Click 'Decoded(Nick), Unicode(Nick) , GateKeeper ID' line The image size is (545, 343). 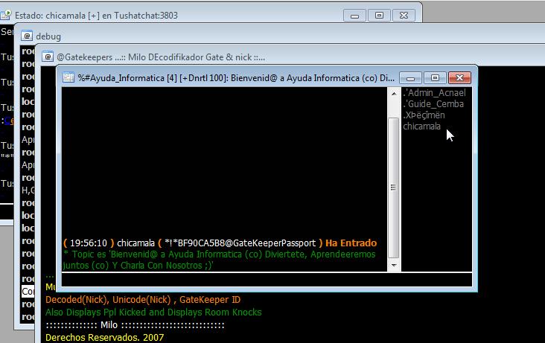point(143,300)
